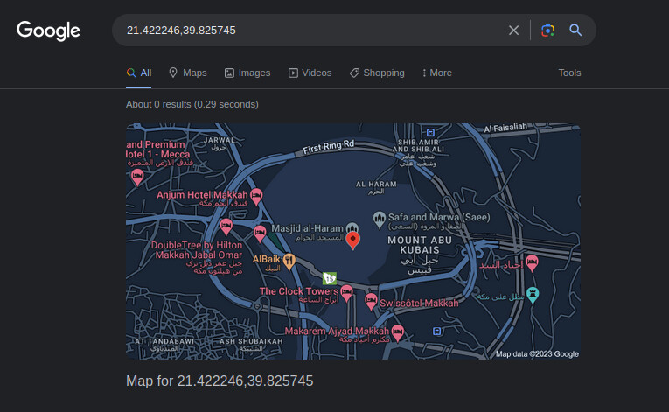Open the Videos results tab
Viewport: 669px width, 412px height.
(310, 73)
